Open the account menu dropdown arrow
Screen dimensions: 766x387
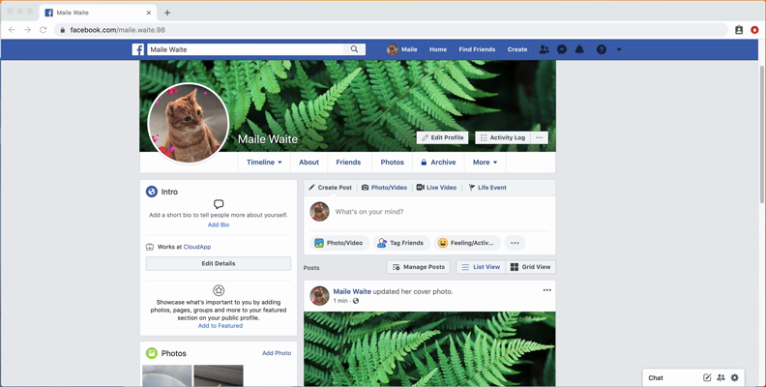click(619, 49)
